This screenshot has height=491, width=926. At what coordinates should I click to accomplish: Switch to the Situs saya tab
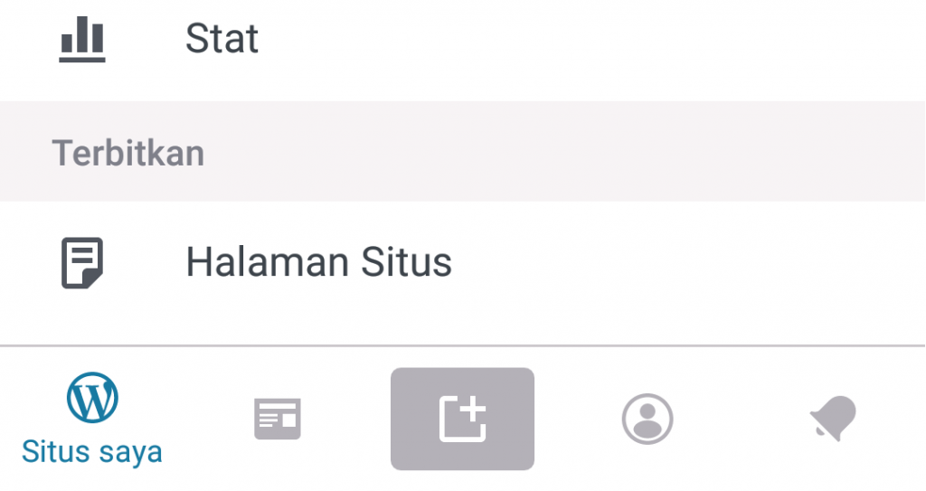92,419
